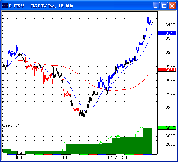This screenshot has width=178, height=162.
Task: Select the red 3074 price marker
Action: (x=167, y=70)
